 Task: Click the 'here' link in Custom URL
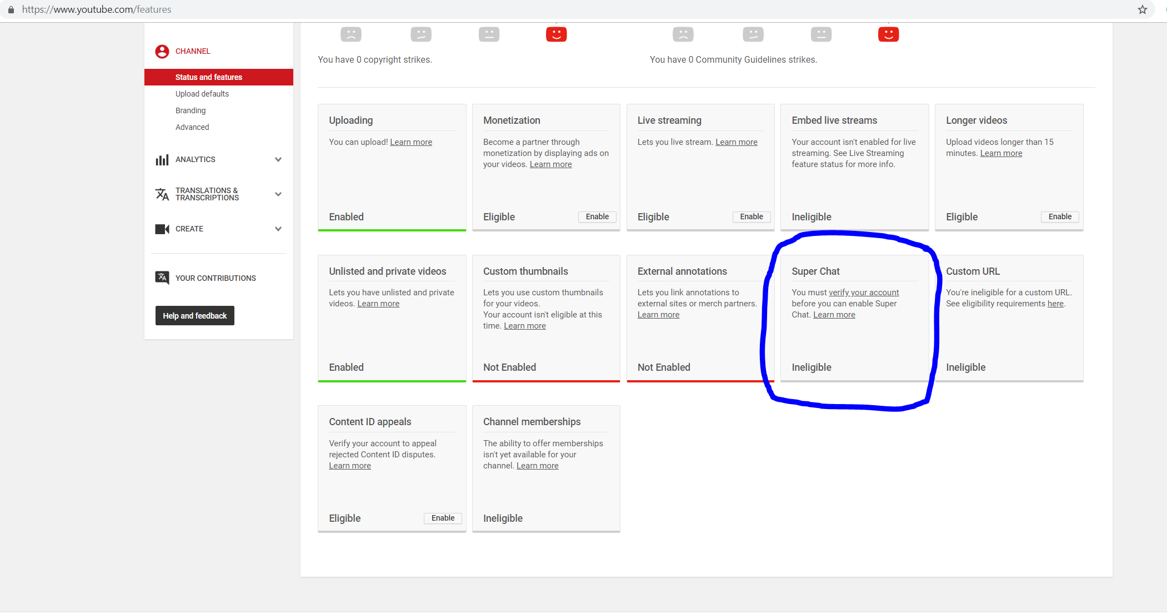1055,304
